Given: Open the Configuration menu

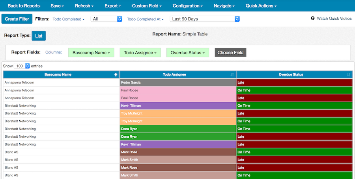Looking at the screenshot, I should click(x=188, y=6).
